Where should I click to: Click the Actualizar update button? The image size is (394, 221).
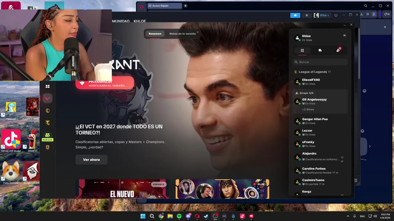(105, 83)
